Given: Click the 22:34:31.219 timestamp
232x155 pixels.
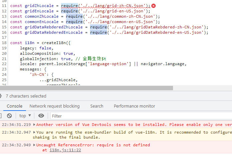Looking at the screenshot, I should point(16,125).
